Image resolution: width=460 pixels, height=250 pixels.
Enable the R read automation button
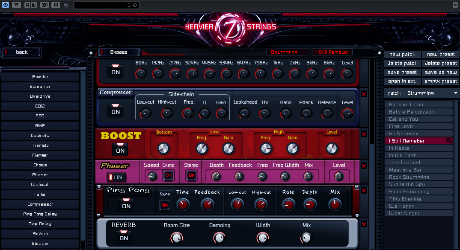(x=27, y=5)
